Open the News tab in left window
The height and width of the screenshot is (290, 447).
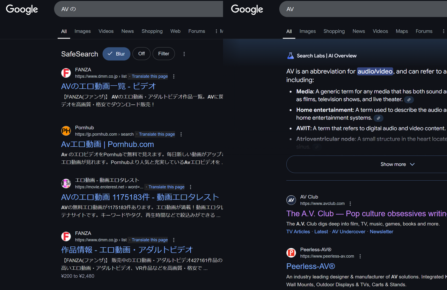(x=127, y=31)
